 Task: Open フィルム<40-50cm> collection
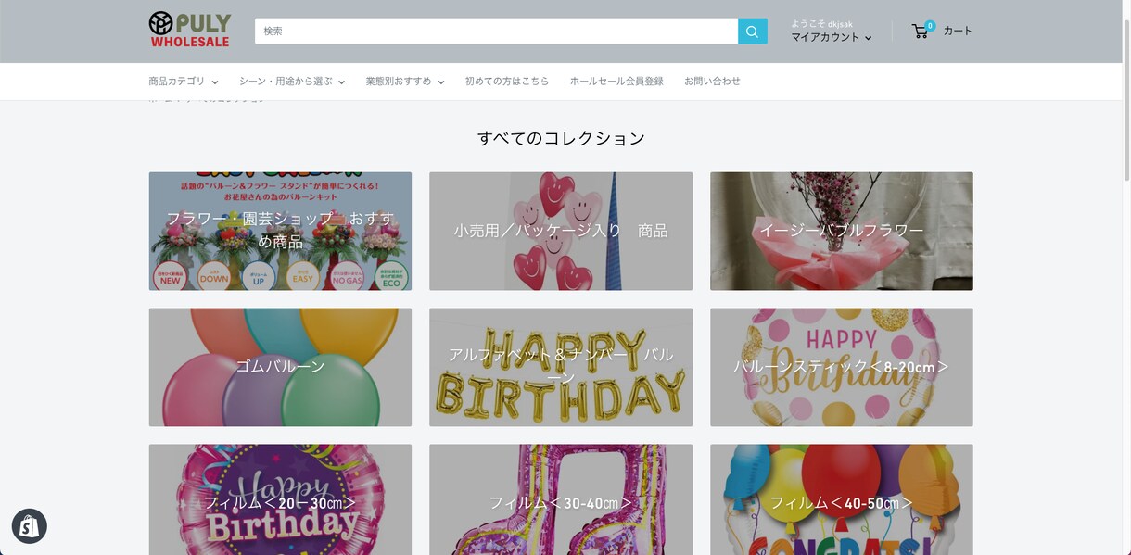click(842, 500)
